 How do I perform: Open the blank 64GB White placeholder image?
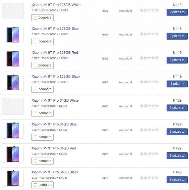point(13,106)
